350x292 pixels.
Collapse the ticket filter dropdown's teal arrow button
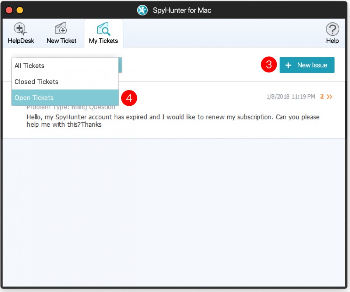(x=120, y=65)
